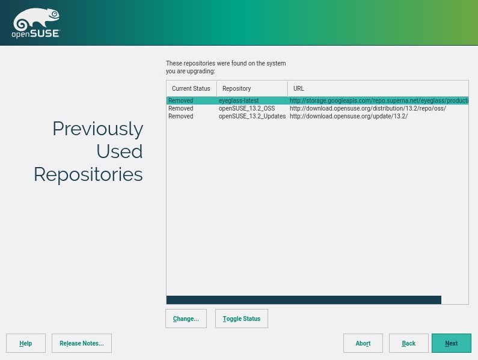Click the update/13.2 URL cell
This screenshot has height=360, width=478.
[x=349, y=117]
